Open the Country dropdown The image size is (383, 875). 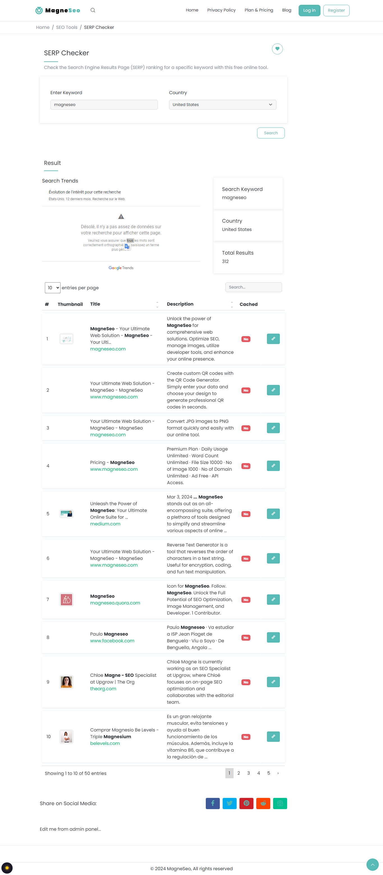pyautogui.click(x=222, y=105)
